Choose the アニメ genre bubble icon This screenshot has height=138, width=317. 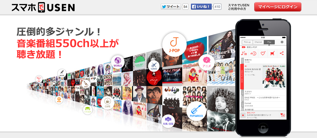pos(206,62)
